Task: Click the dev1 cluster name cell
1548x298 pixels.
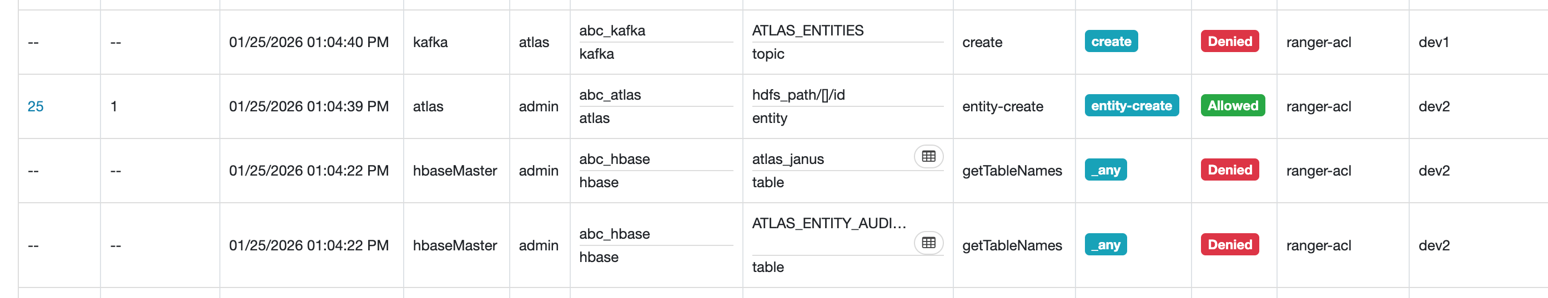Action: (1433, 43)
